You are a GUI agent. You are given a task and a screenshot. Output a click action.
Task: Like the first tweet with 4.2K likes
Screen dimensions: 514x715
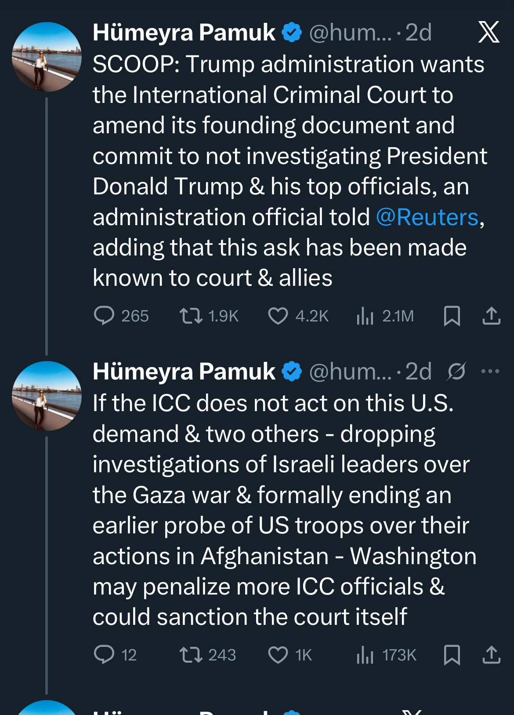278,316
